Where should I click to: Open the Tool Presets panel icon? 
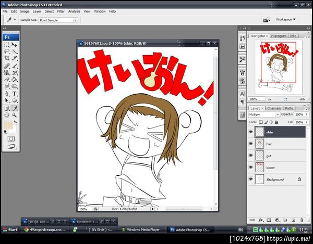(242, 59)
